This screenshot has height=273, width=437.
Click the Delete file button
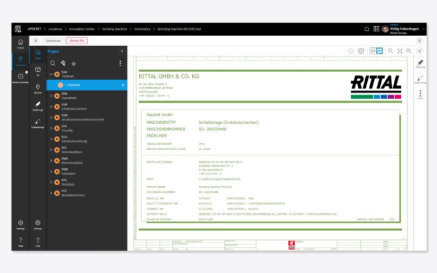[77, 41]
